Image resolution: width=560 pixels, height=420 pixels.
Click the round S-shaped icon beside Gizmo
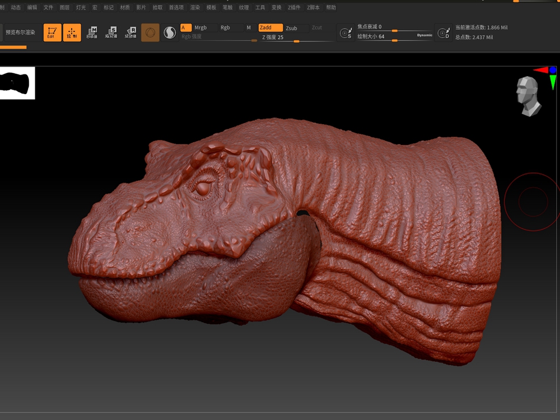pos(169,33)
